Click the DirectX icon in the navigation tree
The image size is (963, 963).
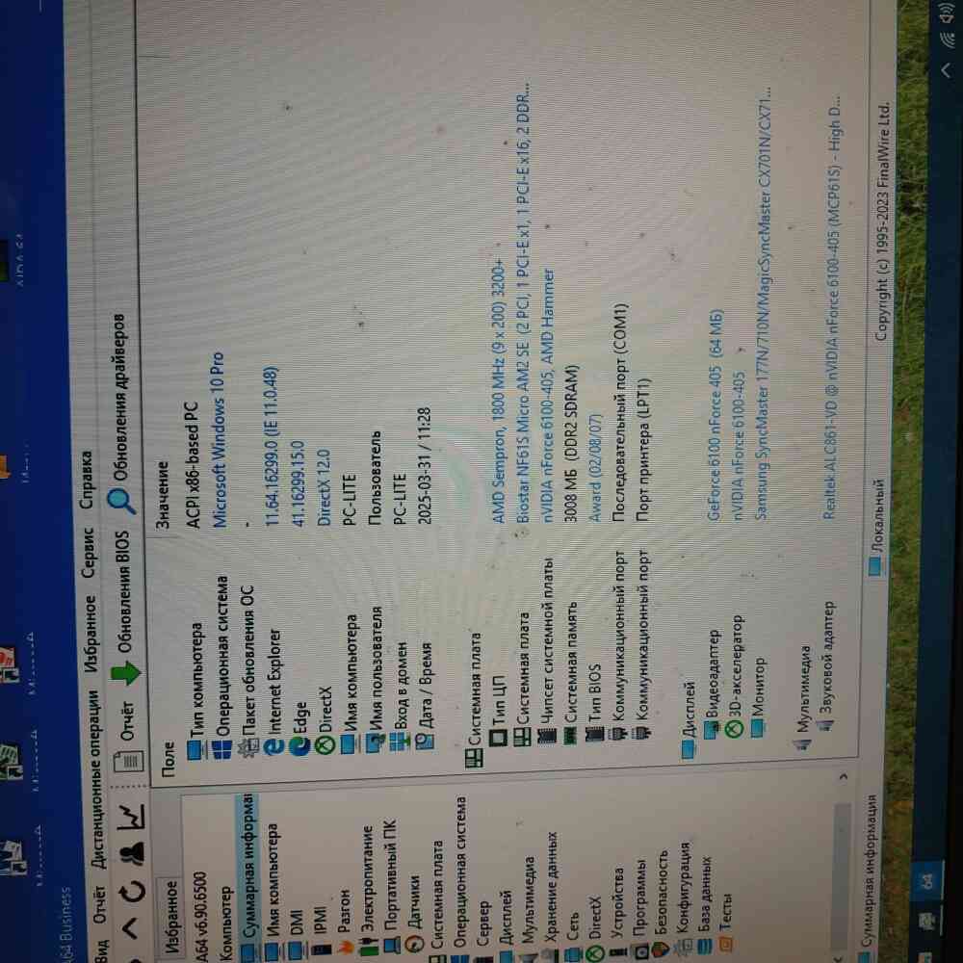[x=594, y=952]
